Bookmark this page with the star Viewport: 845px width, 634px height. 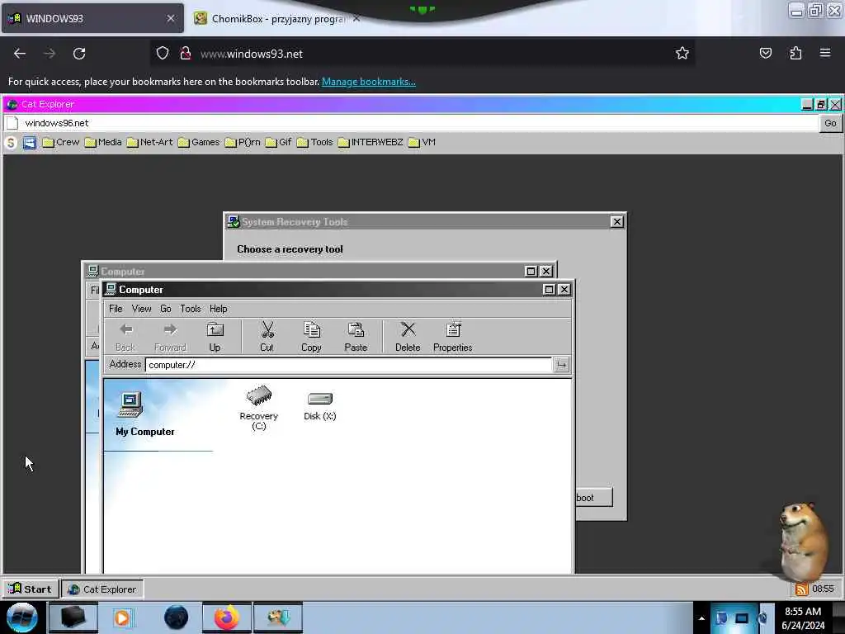pos(682,53)
